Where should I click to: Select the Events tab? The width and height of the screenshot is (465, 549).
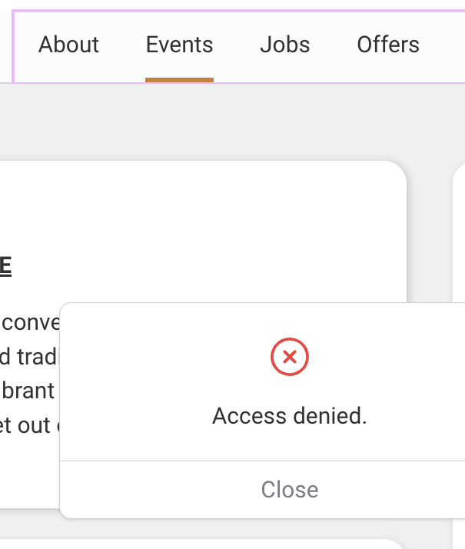coord(179,45)
